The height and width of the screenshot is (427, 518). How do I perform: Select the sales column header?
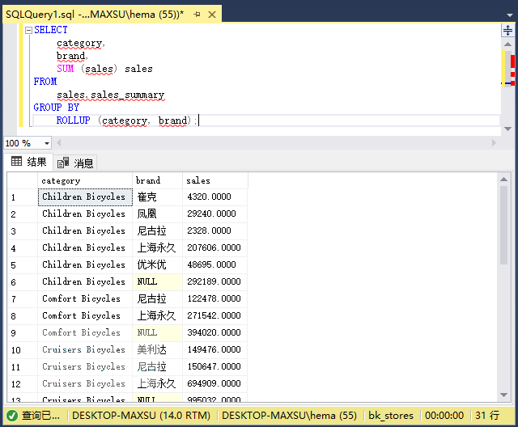214,180
